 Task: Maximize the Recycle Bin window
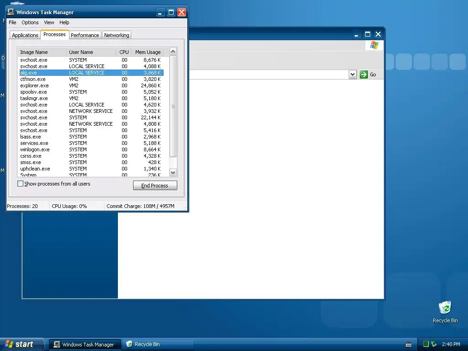pos(368,34)
